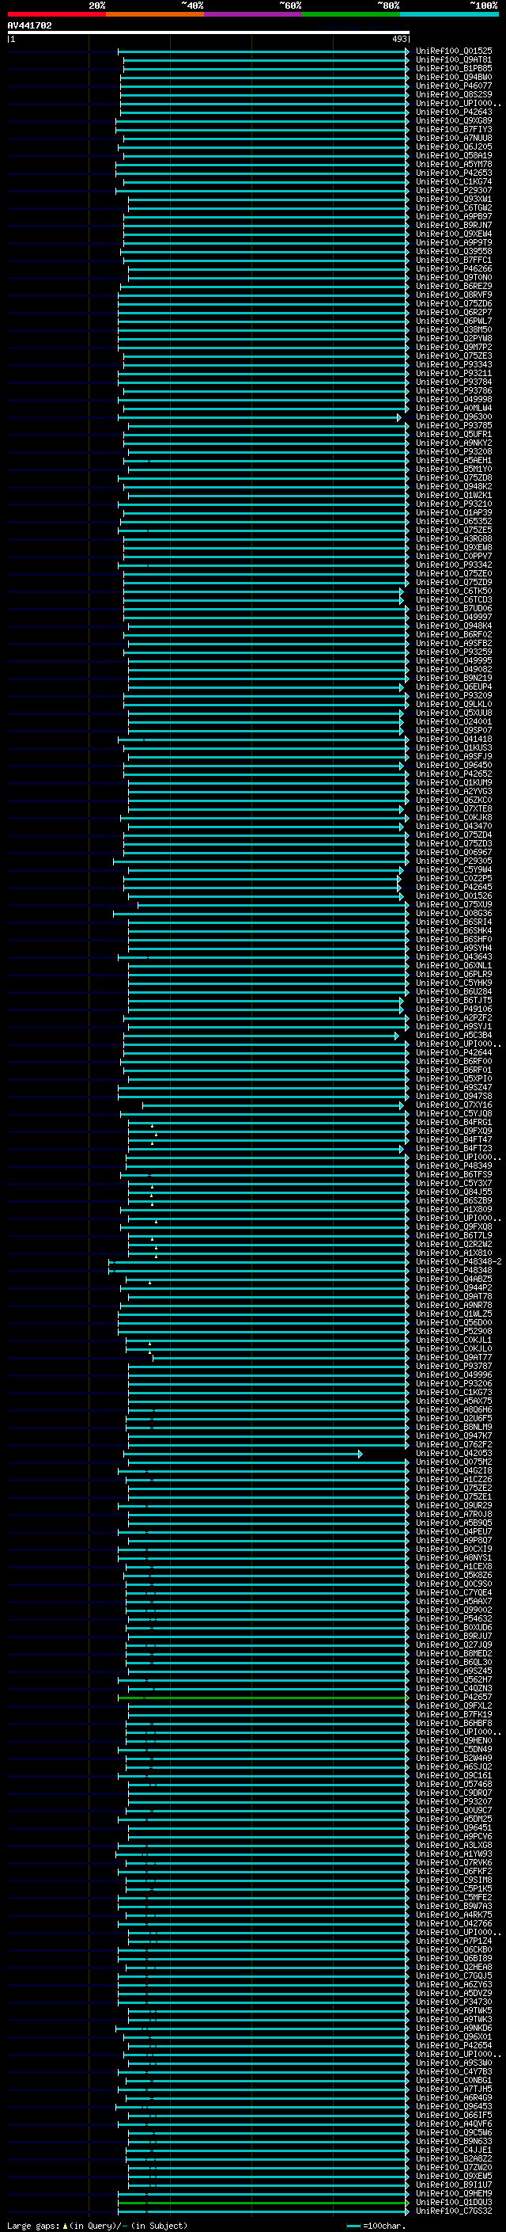Select UniRef100_Q9XG89 label
The height and width of the screenshot is (2232, 506).
pos(453,120)
